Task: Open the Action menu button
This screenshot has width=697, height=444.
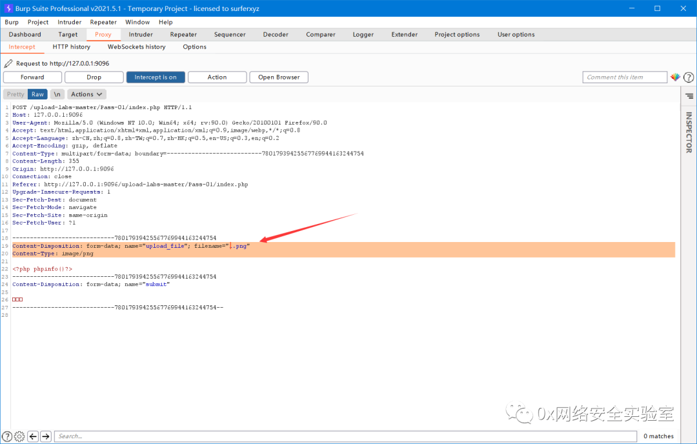Action: (217, 77)
